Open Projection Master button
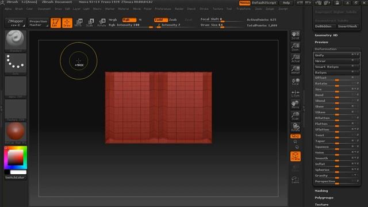The image size is (368, 207). point(39,23)
